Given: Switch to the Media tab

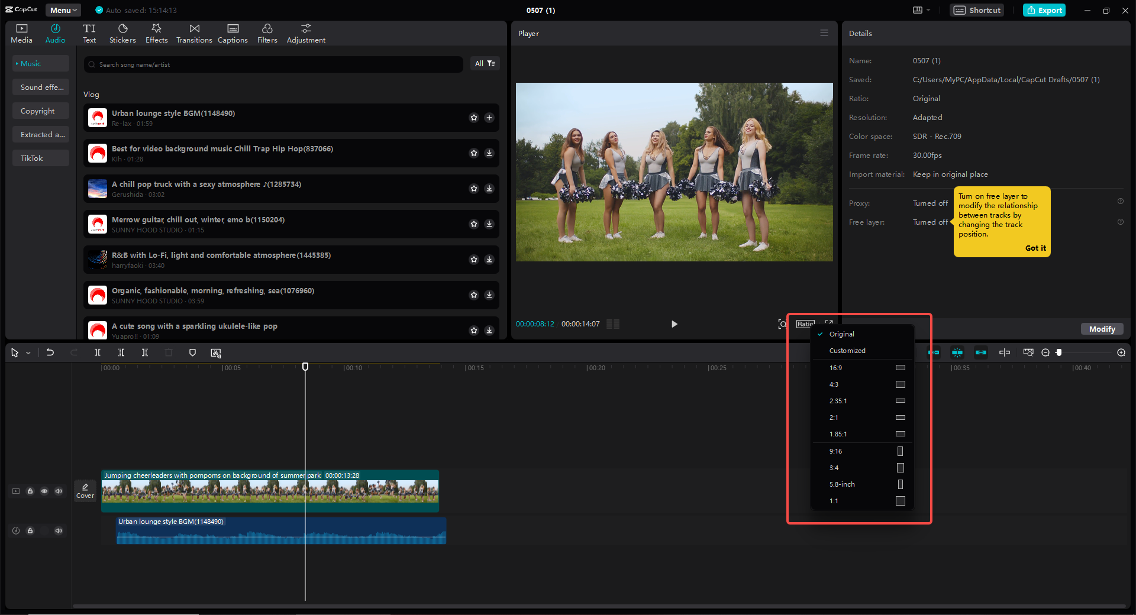Looking at the screenshot, I should [21, 33].
